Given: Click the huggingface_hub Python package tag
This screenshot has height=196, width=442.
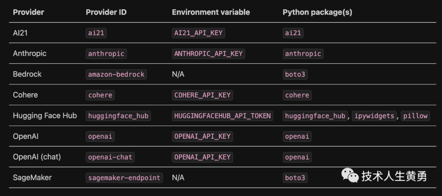Looking at the screenshot, I should pos(315,116).
